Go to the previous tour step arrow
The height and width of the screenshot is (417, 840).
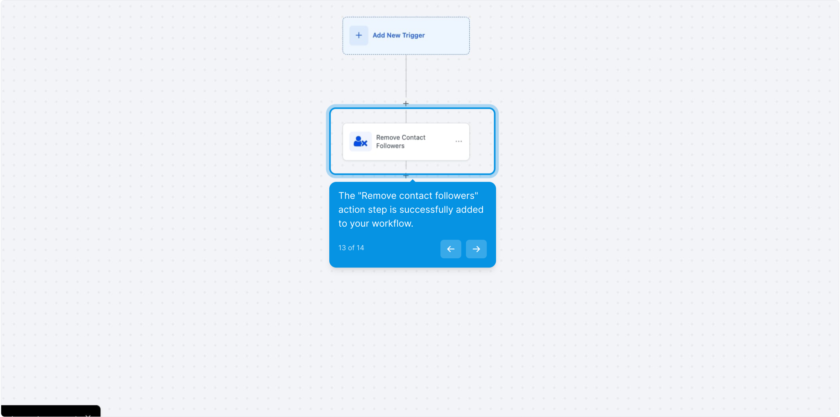pos(450,249)
